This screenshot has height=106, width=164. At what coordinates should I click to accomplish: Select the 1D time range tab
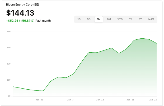click(79, 19)
